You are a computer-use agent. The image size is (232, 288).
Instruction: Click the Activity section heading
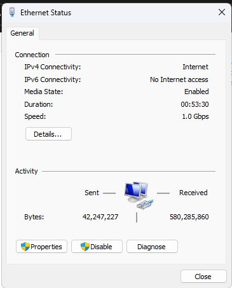(x=26, y=171)
